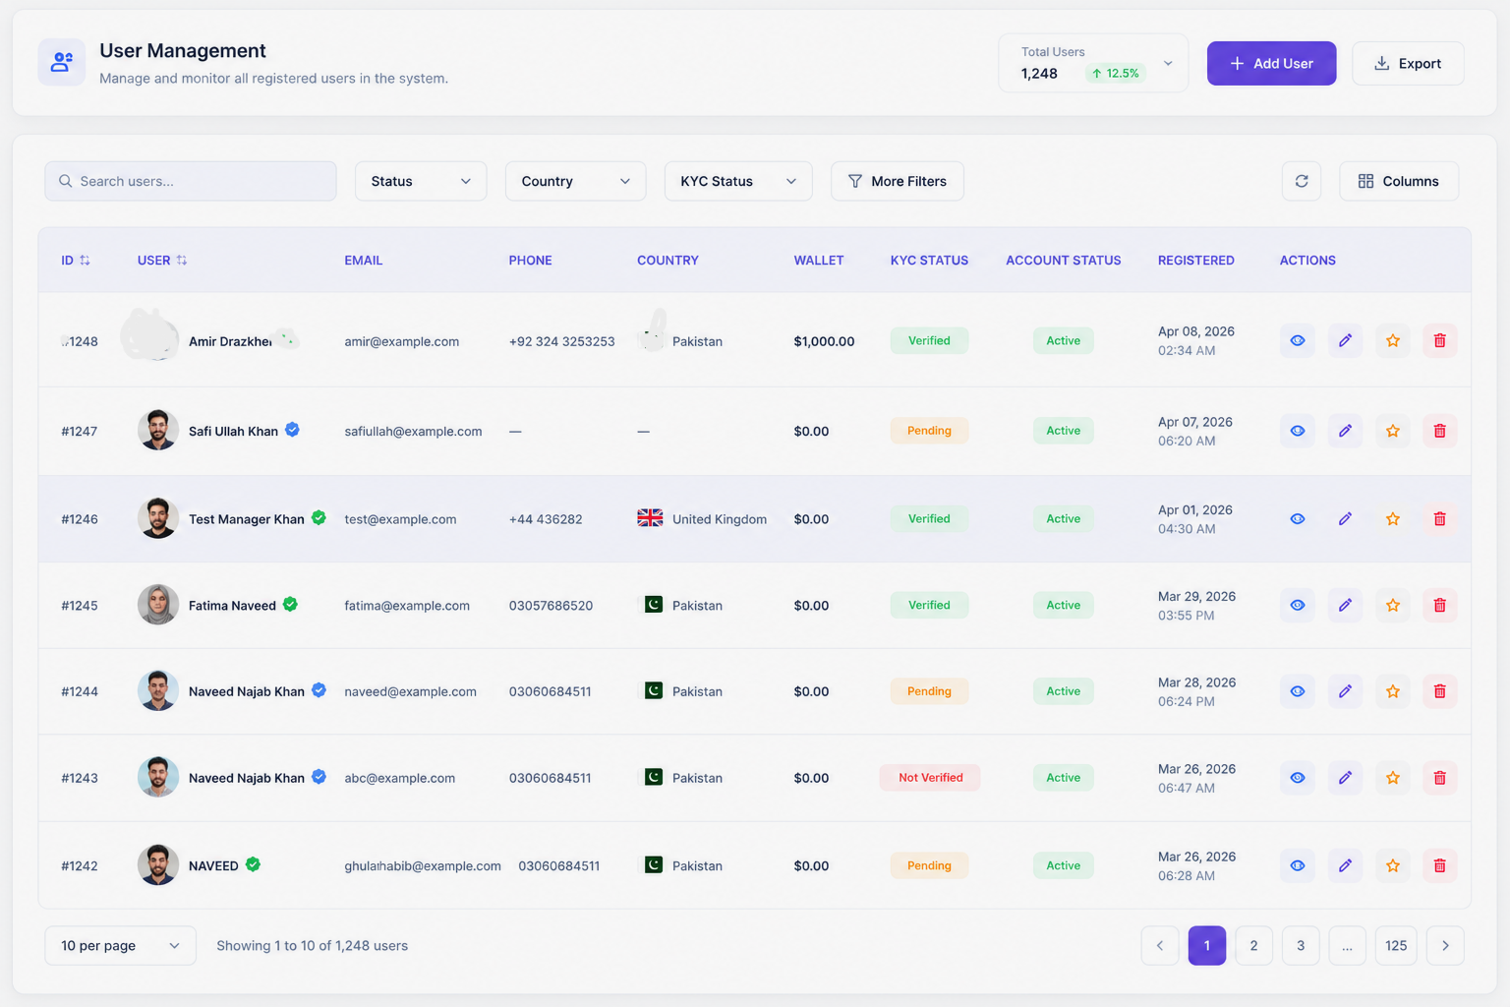Star user #1244 Naveed Najab Khan
This screenshot has width=1510, height=1007.
[1393, 691]
